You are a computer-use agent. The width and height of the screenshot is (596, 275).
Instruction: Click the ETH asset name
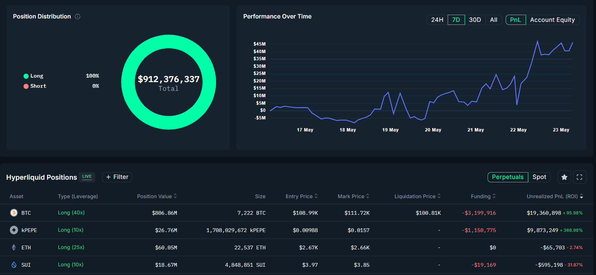tap(26, 247)
